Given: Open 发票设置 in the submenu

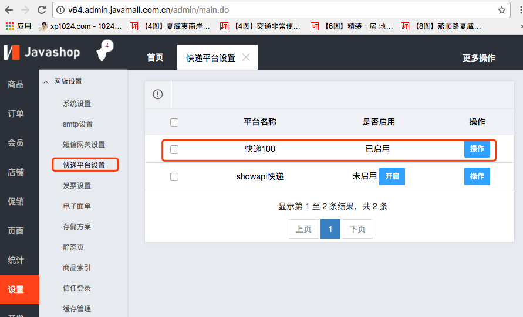Looking at the screenshot, I should (77, 186).
